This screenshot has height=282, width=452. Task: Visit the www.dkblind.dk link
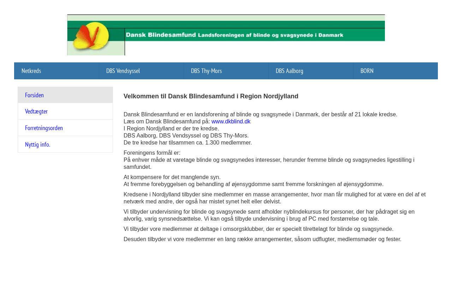coord(231,122)
